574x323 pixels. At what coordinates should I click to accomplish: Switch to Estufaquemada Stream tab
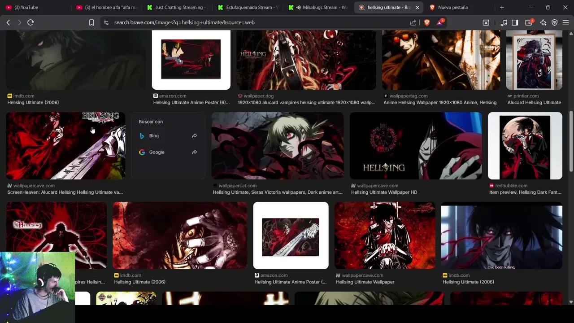248,7
